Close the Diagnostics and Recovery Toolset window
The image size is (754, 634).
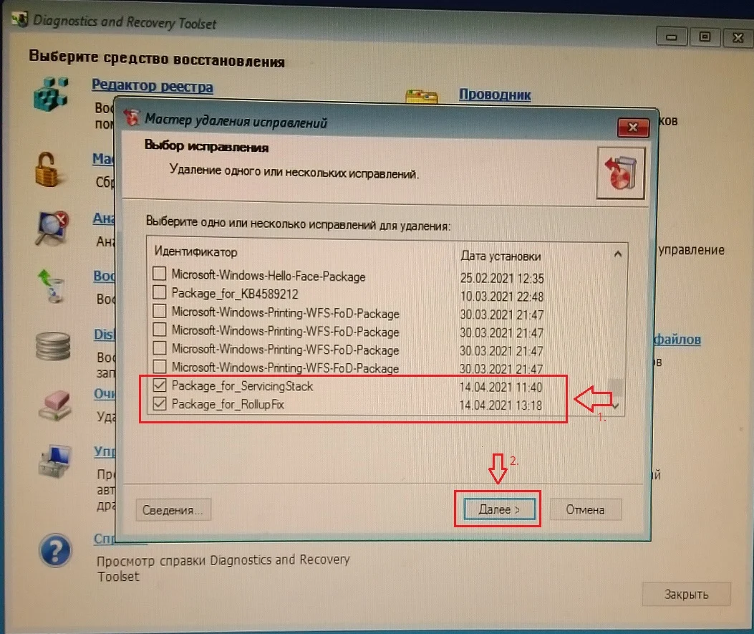coord(738,37)
